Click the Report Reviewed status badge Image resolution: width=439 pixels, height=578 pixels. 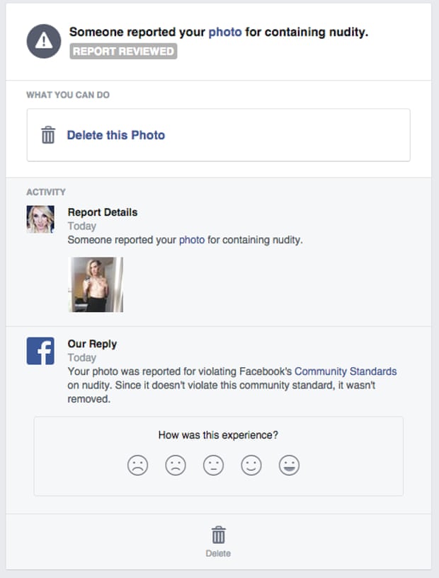point(123,51)
